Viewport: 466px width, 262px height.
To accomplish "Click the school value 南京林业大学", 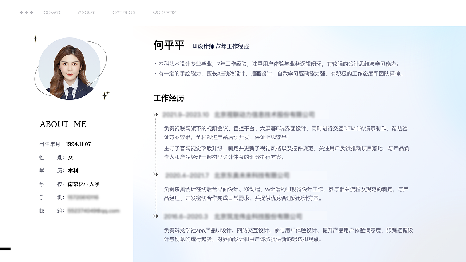I will pyautogui.click(x=84, y=184).
